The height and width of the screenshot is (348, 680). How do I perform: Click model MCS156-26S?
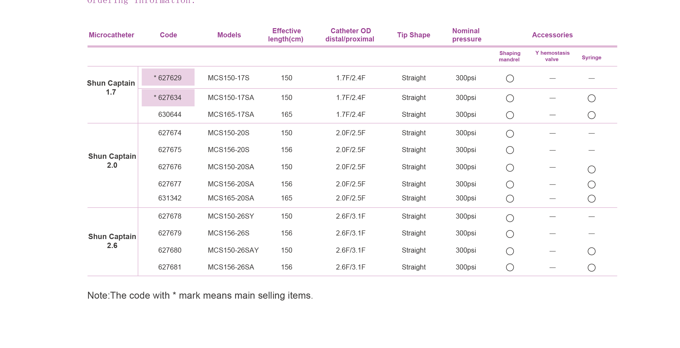[228, 233]
